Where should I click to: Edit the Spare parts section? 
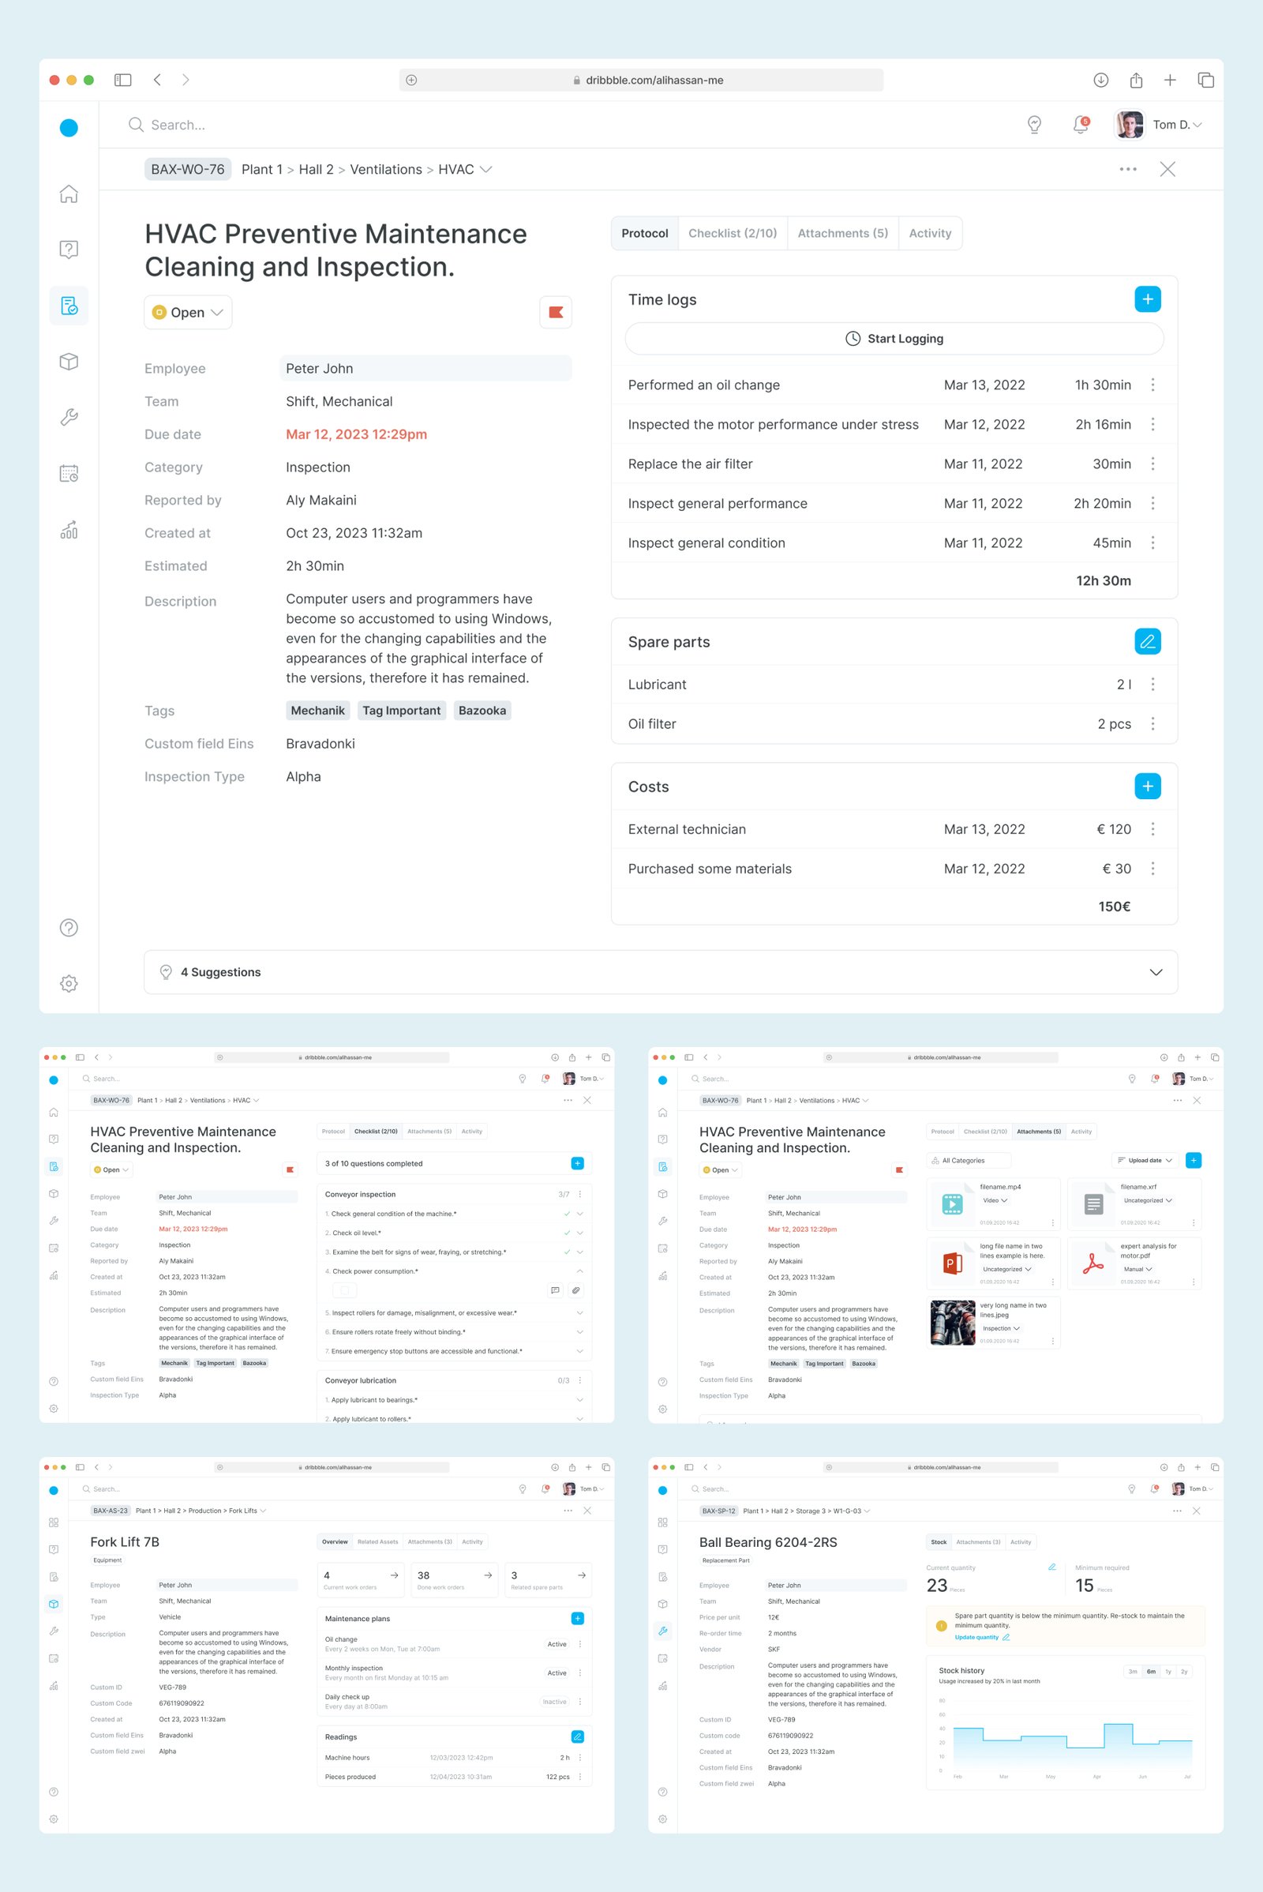tap(1148, 641)
